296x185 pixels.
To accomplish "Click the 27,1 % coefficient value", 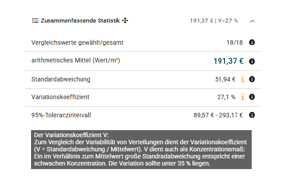I will pyautogui.click(x=226, y=97).
